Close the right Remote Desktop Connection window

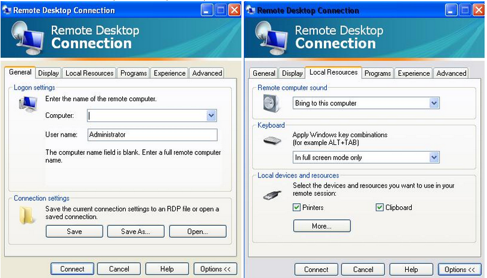pyautogui.click(x=479, y=11)
